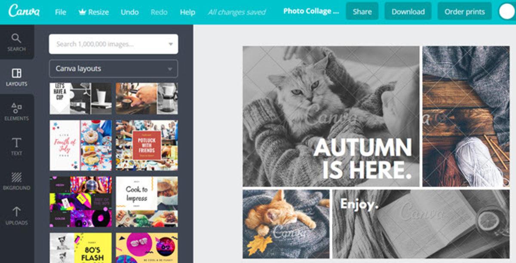Click the search images input field

tap(107, 44)
